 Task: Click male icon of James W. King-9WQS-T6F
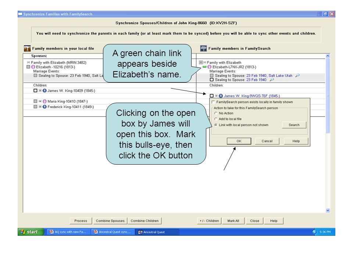[x=221, y=96]
